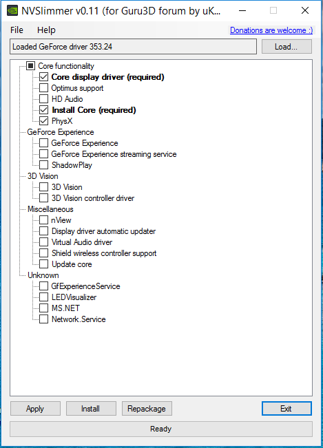Enable the ShadowPlay checkbox
Image resolution: width=323 pixels, height=448 pixels.
point(44,165)
